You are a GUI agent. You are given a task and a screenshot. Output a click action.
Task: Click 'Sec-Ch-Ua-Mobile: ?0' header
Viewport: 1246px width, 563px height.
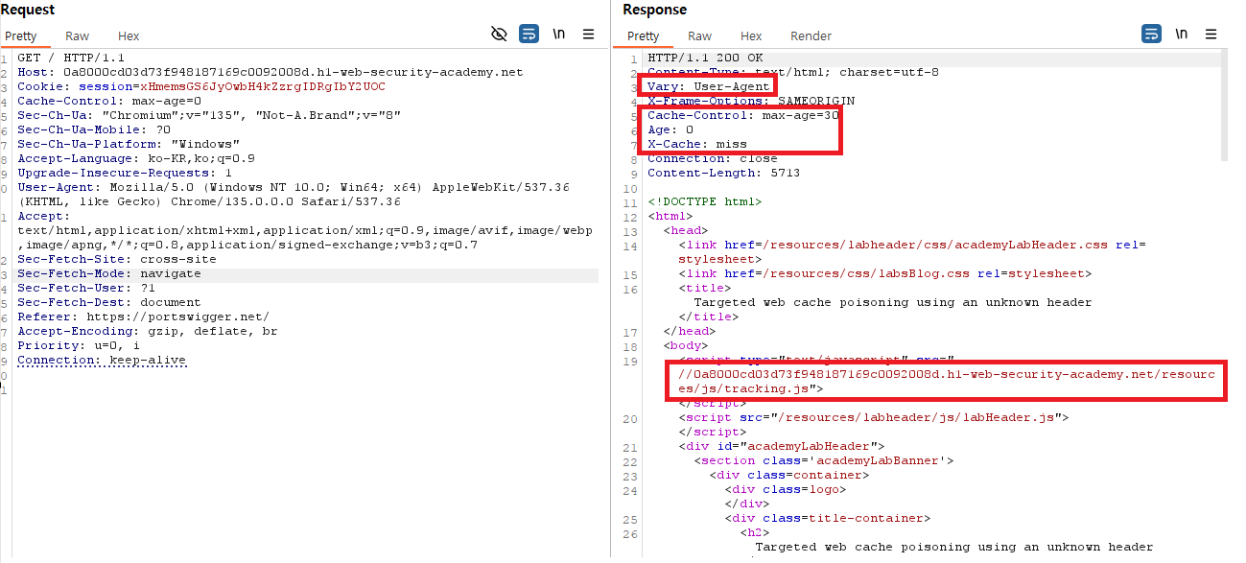point(94,129)
